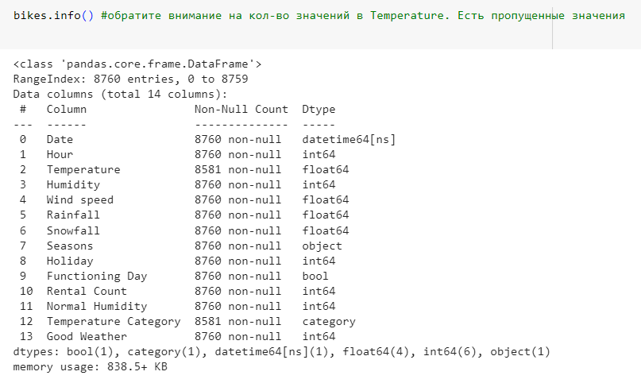Image resolution: width=641 pixels, height=387 pixels.
Task: Click the 'Temperature' row with 8581 non-null
Action: click(83, 169)
